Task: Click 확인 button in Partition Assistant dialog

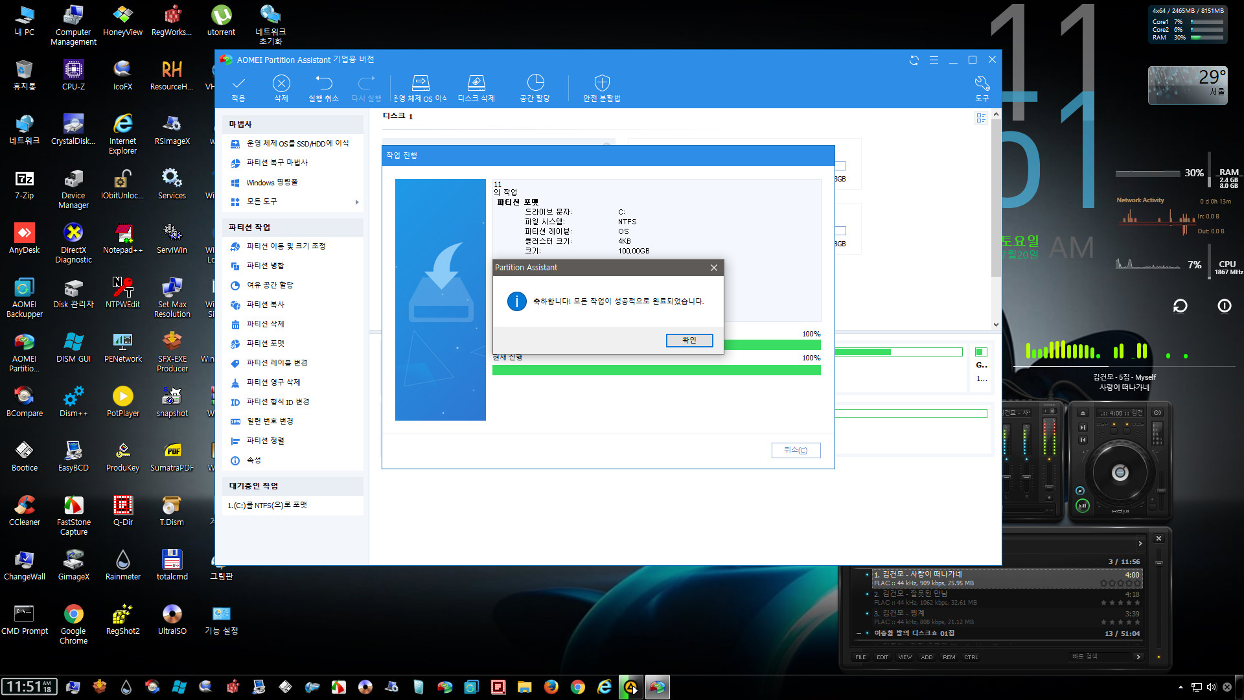Action: pyautogui.click(x=689, y=340)
